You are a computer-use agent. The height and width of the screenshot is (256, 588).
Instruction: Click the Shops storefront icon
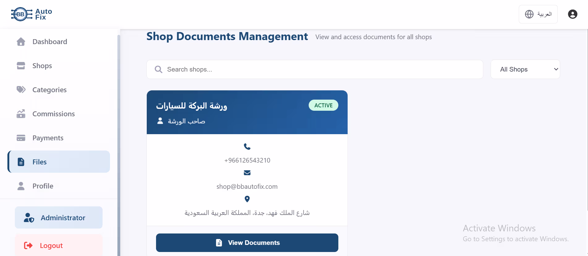pos(21,66)
